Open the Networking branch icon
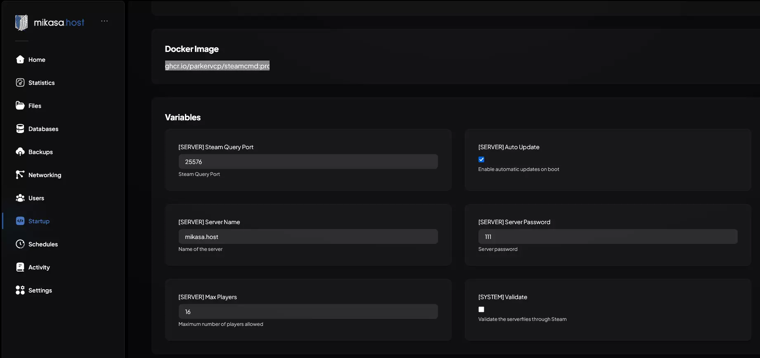 point(20,175)
